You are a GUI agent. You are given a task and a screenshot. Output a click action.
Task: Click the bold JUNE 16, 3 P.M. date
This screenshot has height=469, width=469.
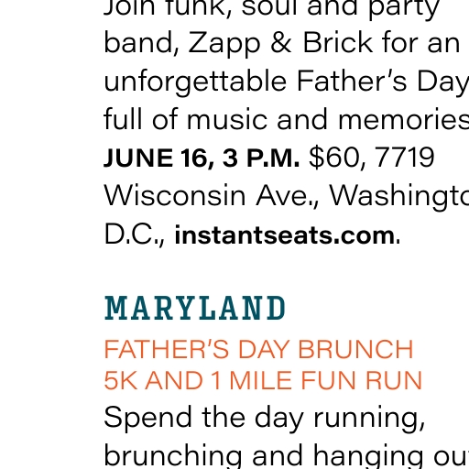202,158
